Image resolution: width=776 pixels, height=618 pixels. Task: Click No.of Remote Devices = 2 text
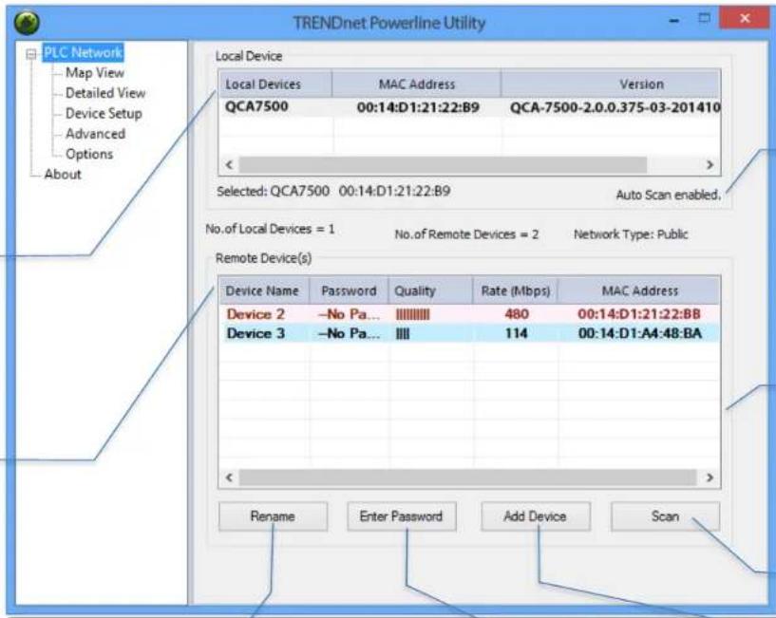[x=466, y=234]
